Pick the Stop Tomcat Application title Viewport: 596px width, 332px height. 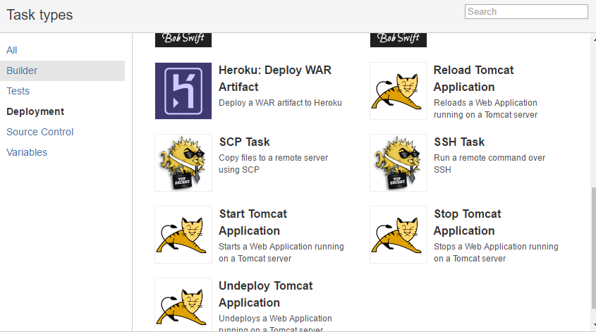[468, 222]
